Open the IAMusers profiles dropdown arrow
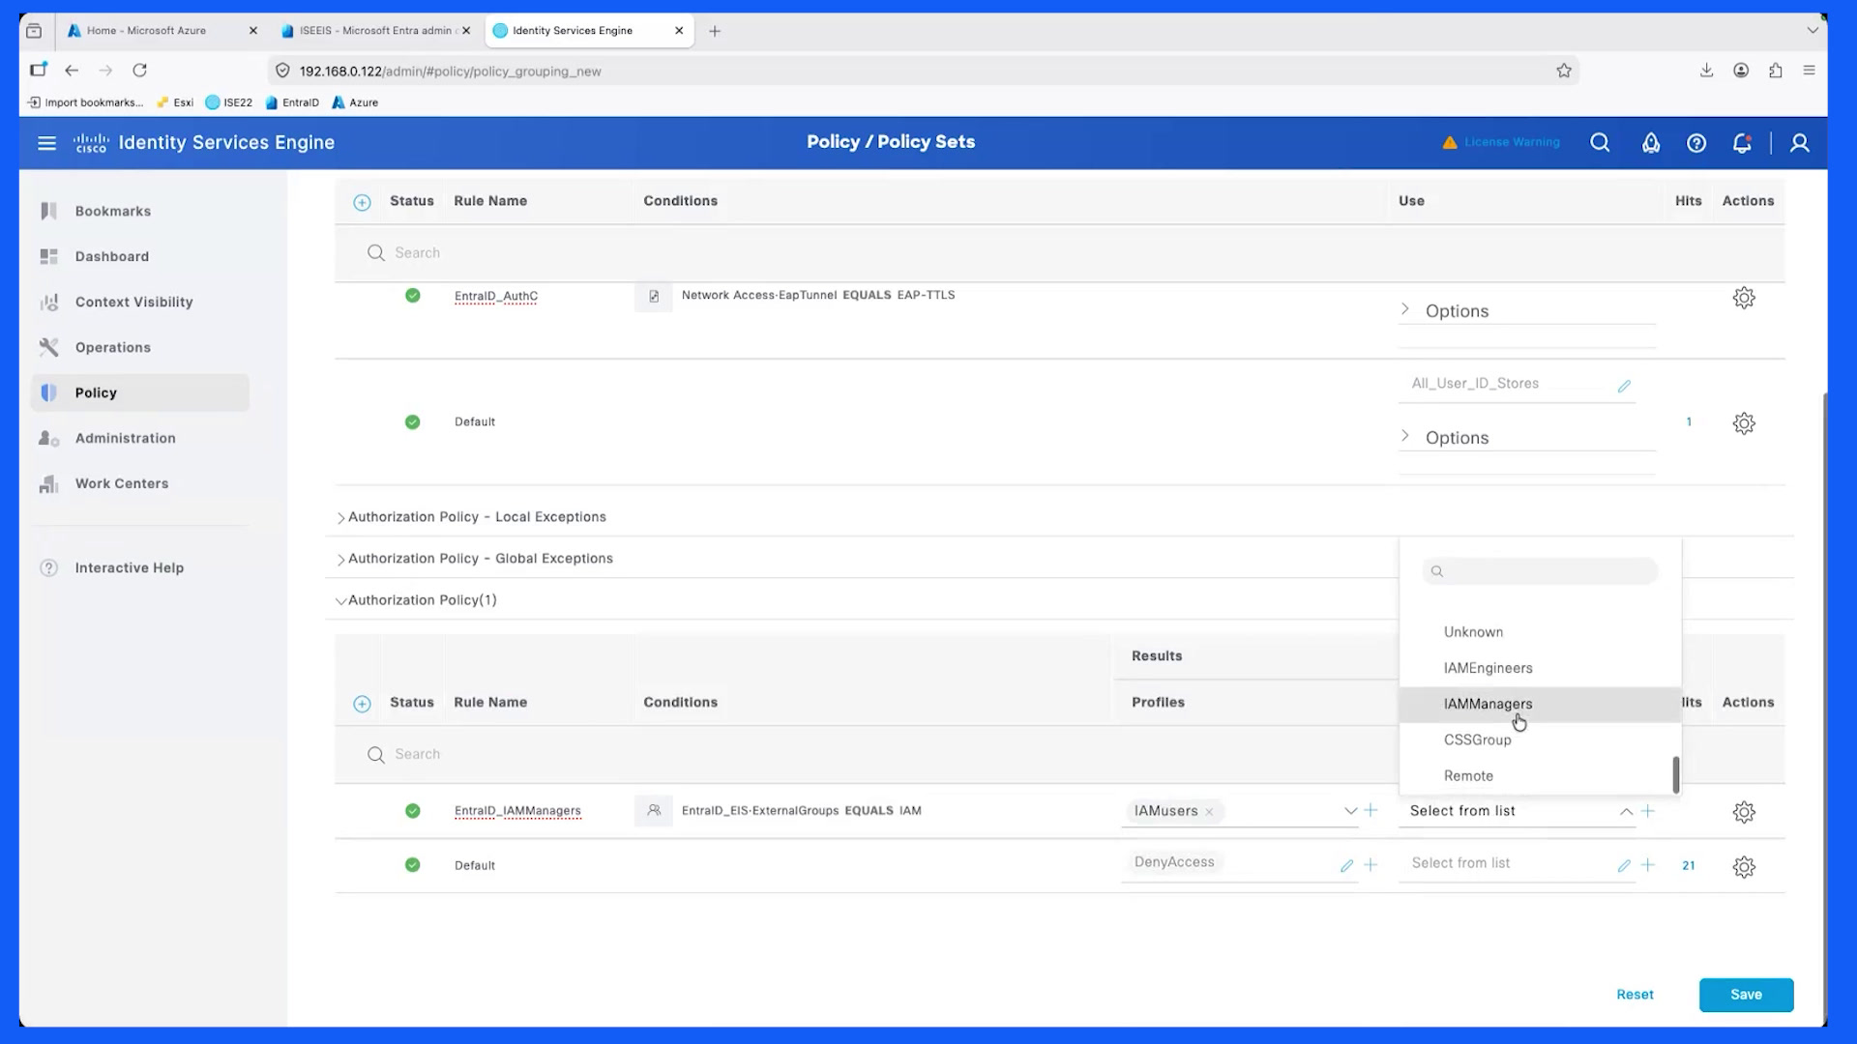The width and height of the screenshot is (1857, 1044). pyautogui.click(x=1350, y=811)
